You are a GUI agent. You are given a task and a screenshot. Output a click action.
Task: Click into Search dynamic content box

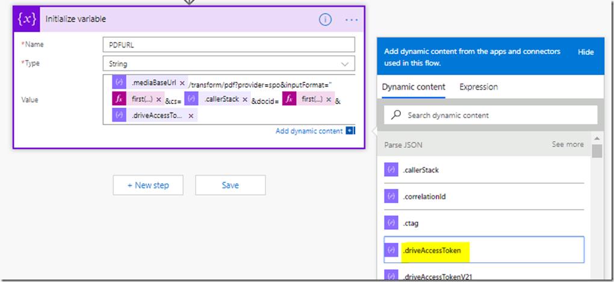coord(491,115)
